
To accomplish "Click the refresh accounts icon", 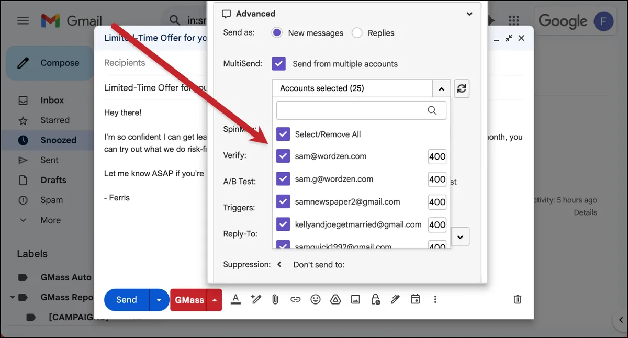I will pyautogui.click(x=462, y=89).
